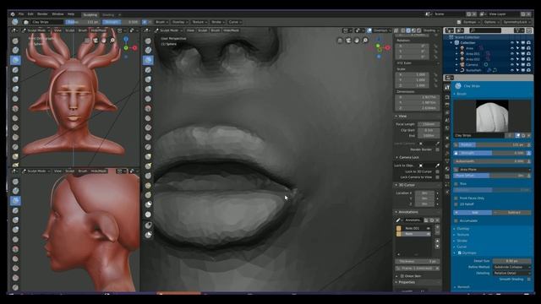
Task: Toggle the Onion Skin checkbox
Action: [402, 276]
